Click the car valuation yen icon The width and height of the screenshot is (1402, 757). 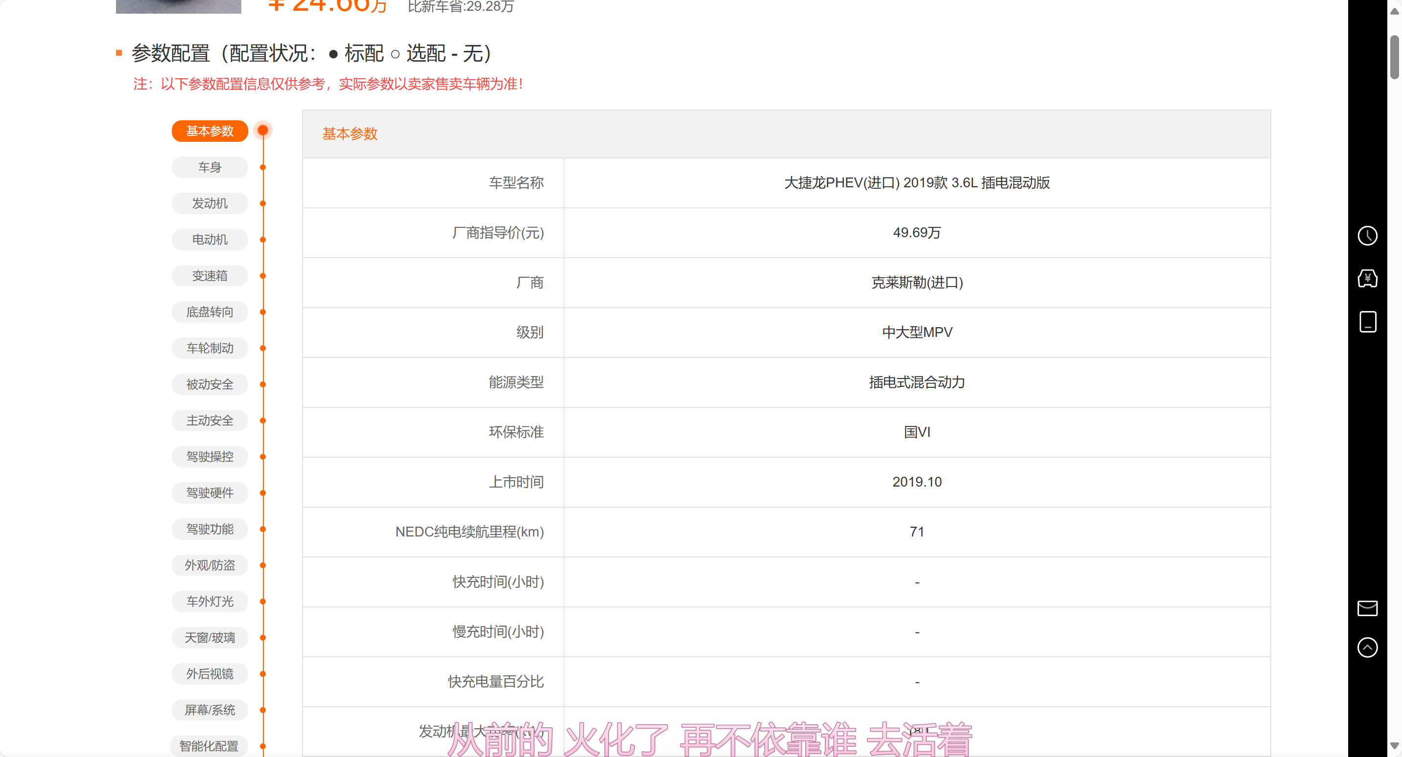[1367, 278]
